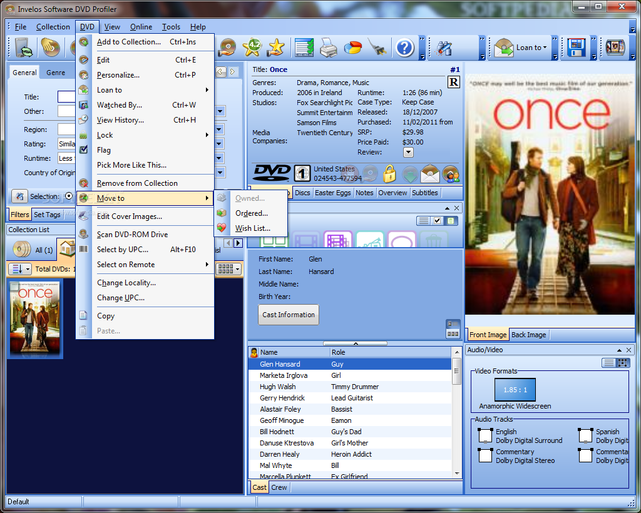Click the cast list vertical scrollbar thumb
Viewport: 641px width, 513px height.
point(456,371)
